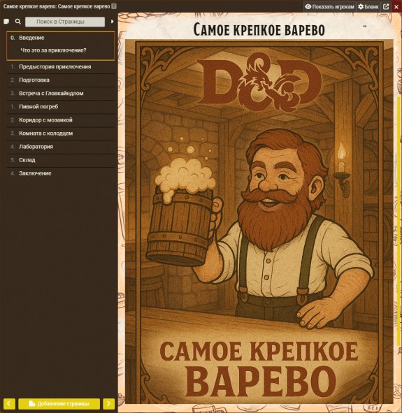Viewport: 402px width, 413px height.
Task: Collapse the pages sidebar with arrow
Action: [x=112, y=22]
